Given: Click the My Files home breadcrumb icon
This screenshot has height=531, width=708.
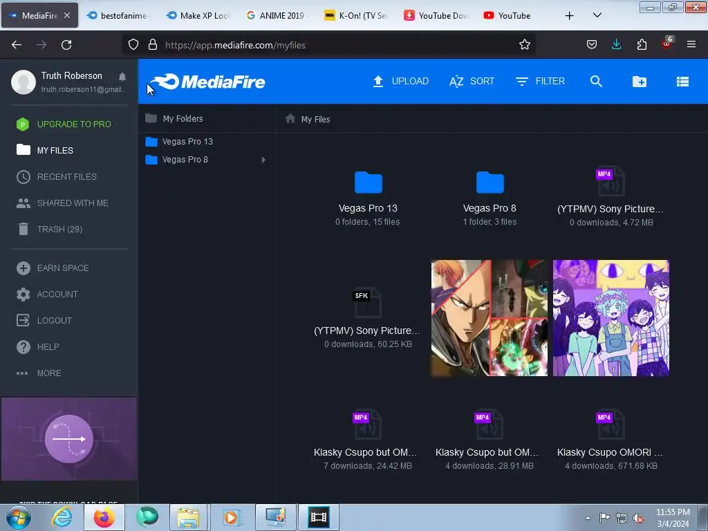Looking at the screenshot, I should [290, 118].
